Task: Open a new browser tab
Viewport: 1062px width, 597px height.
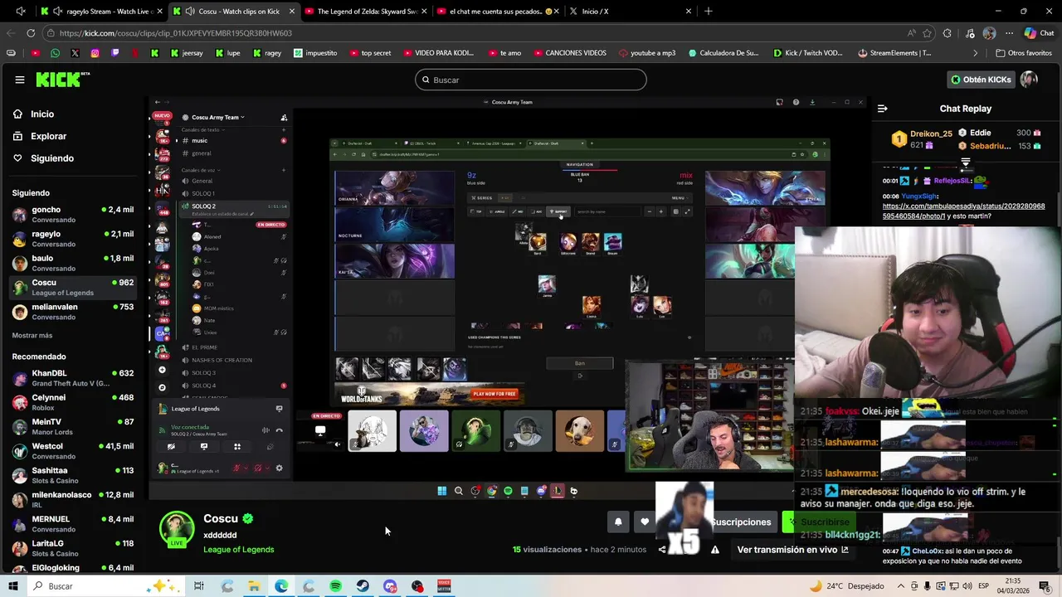Action: pos(708,12)
